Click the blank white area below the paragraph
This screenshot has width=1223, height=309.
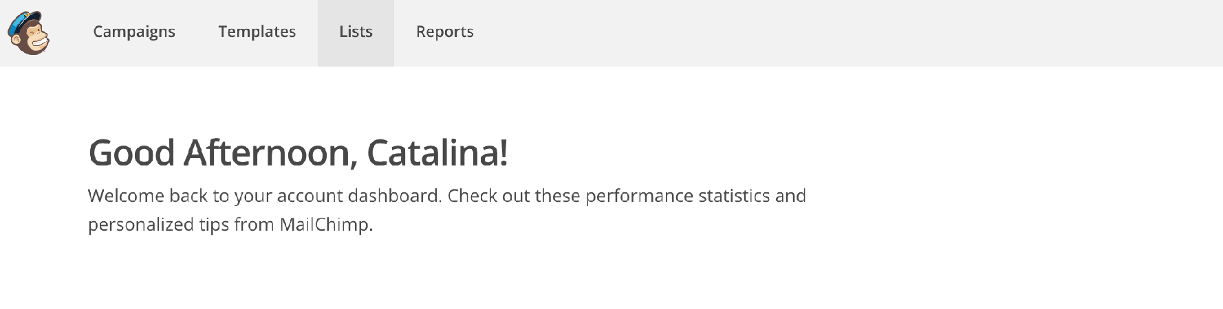point(550,275)
